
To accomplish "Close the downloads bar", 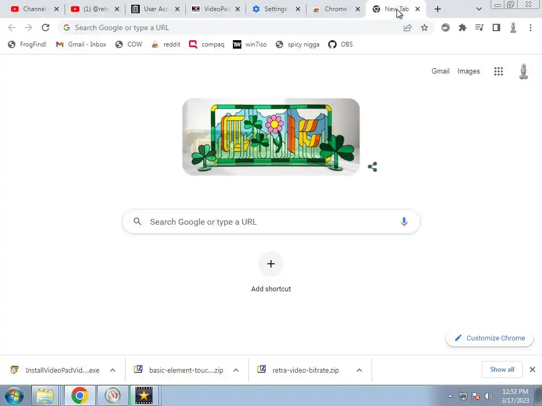I will click(532, 370).
